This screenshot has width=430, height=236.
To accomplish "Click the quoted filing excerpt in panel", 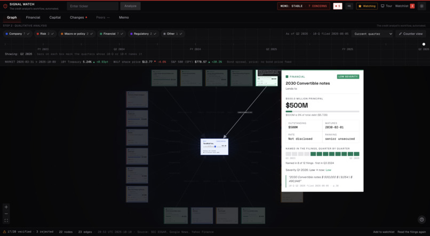I will (x=321, y=179).
